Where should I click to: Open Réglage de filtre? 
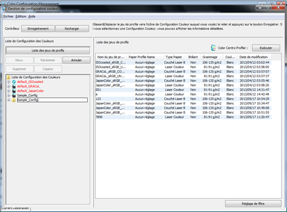click(253, 204)
